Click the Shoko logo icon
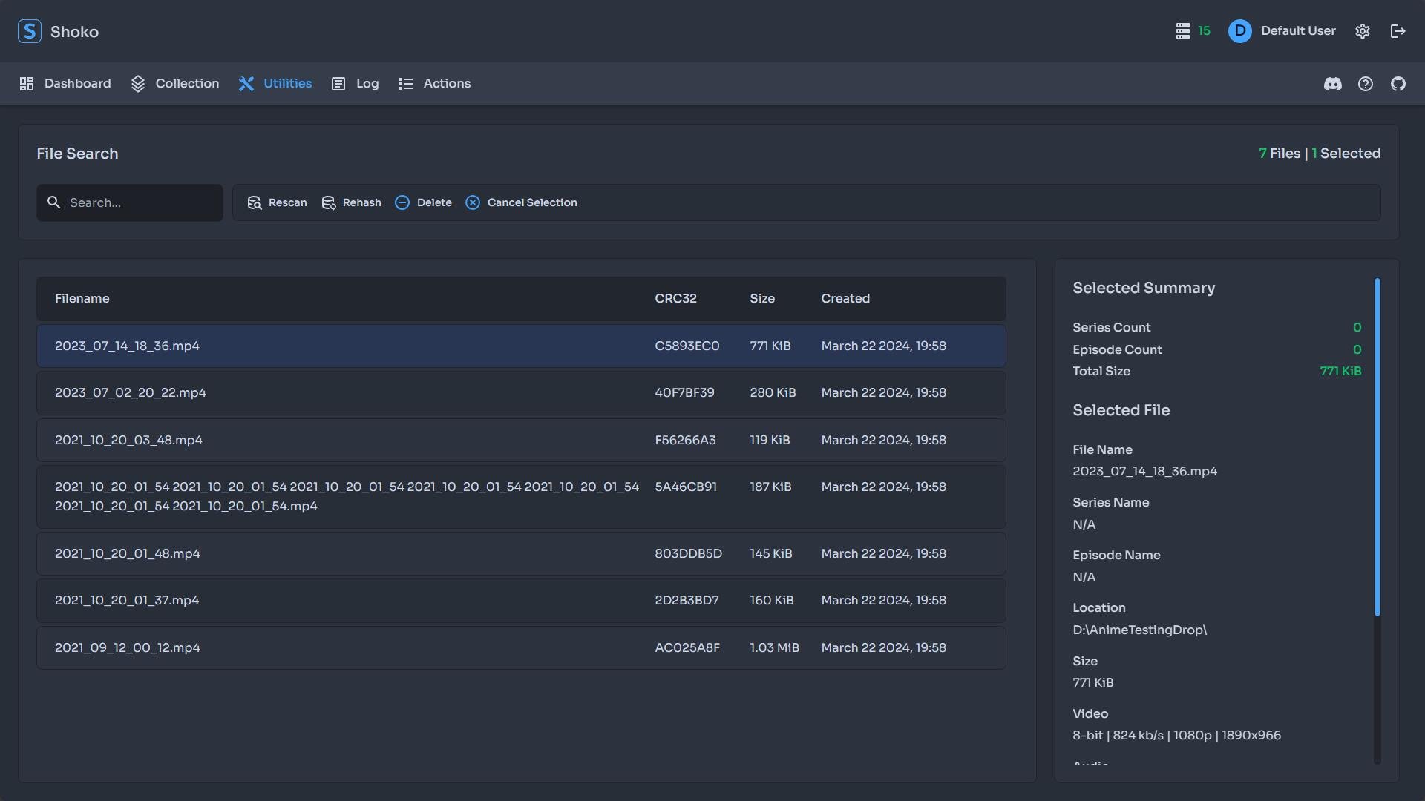The height and width of the screenshot is (801, 1425). [30, 31]
